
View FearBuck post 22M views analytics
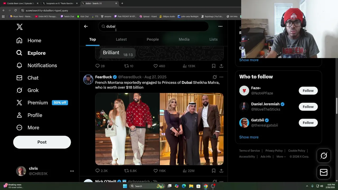tap(189, 171)
